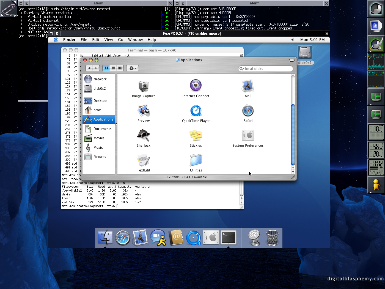Select the TextEdit application icon

pos(144,160)
